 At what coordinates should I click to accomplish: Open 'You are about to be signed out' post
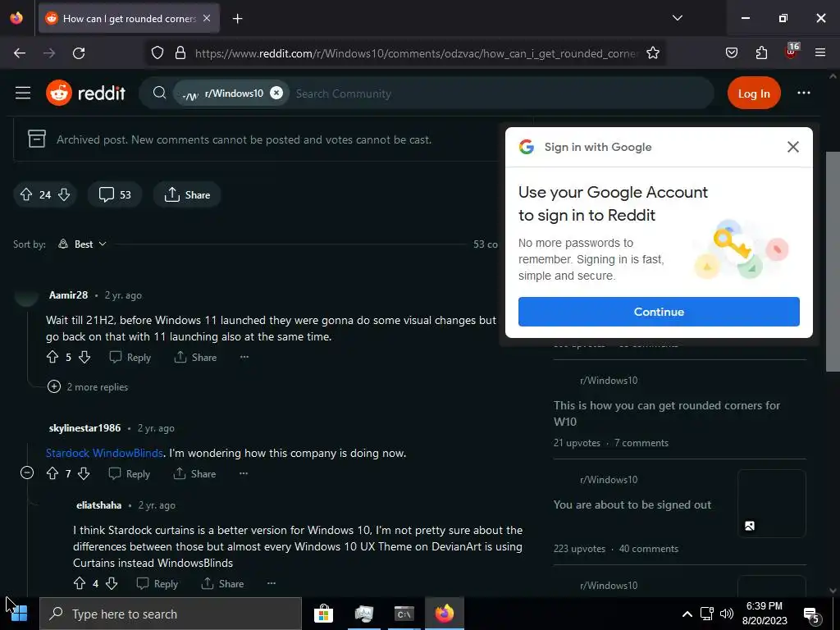point(632,504)
